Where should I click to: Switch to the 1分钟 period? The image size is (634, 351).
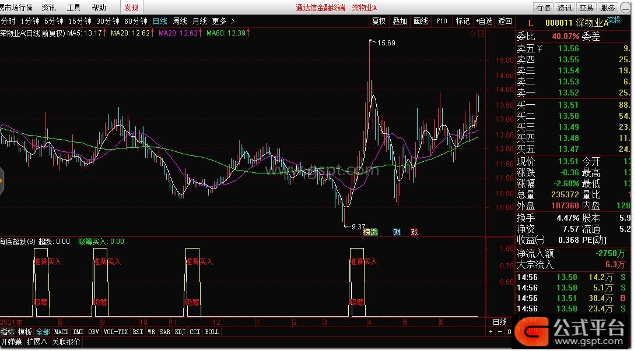pos(30,21)
